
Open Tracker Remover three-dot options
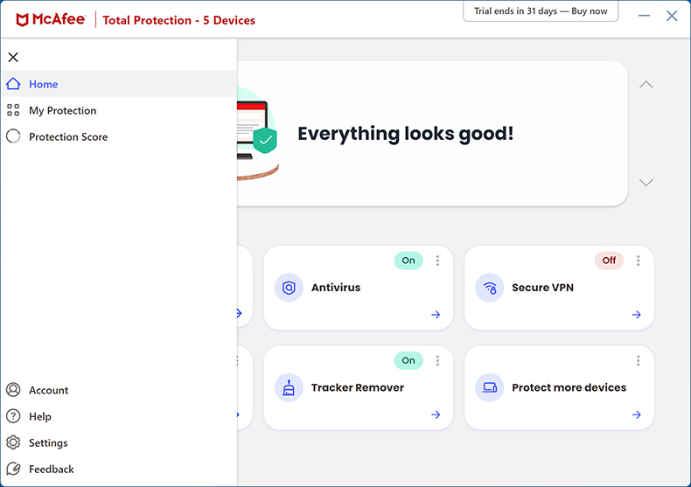point(437,360)
